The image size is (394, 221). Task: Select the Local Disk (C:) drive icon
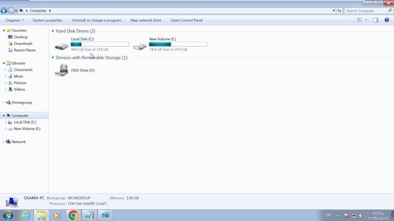pos(62,45)
